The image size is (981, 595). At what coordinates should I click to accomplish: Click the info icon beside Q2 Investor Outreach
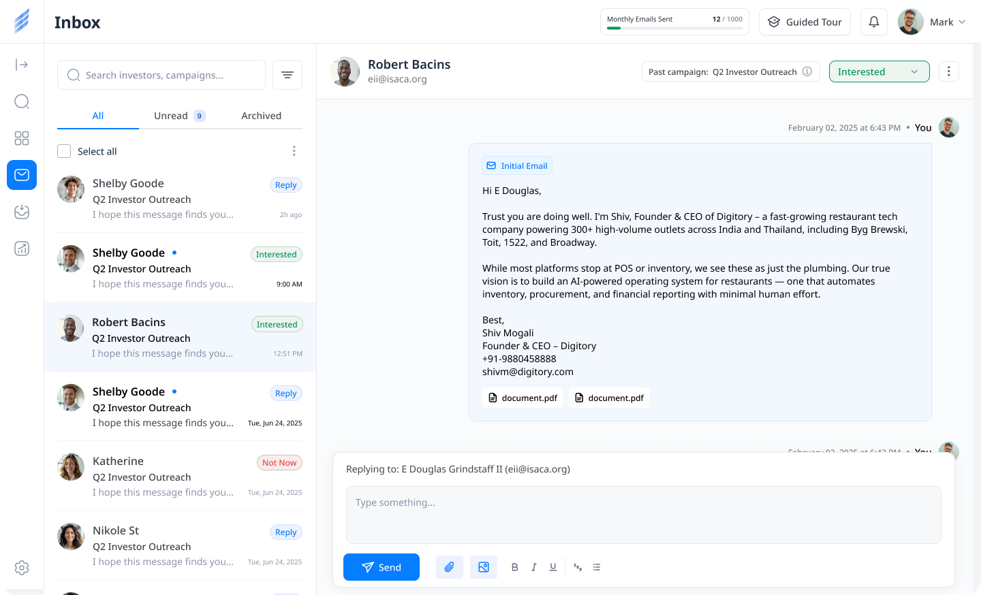(807, 71)
